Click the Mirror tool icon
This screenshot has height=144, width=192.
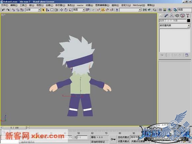145,10
